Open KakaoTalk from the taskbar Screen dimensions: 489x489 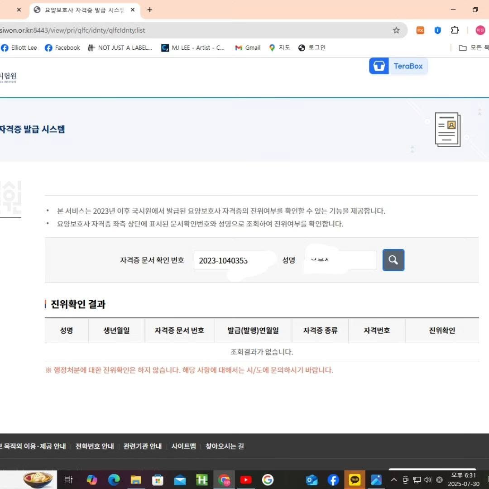355,479
